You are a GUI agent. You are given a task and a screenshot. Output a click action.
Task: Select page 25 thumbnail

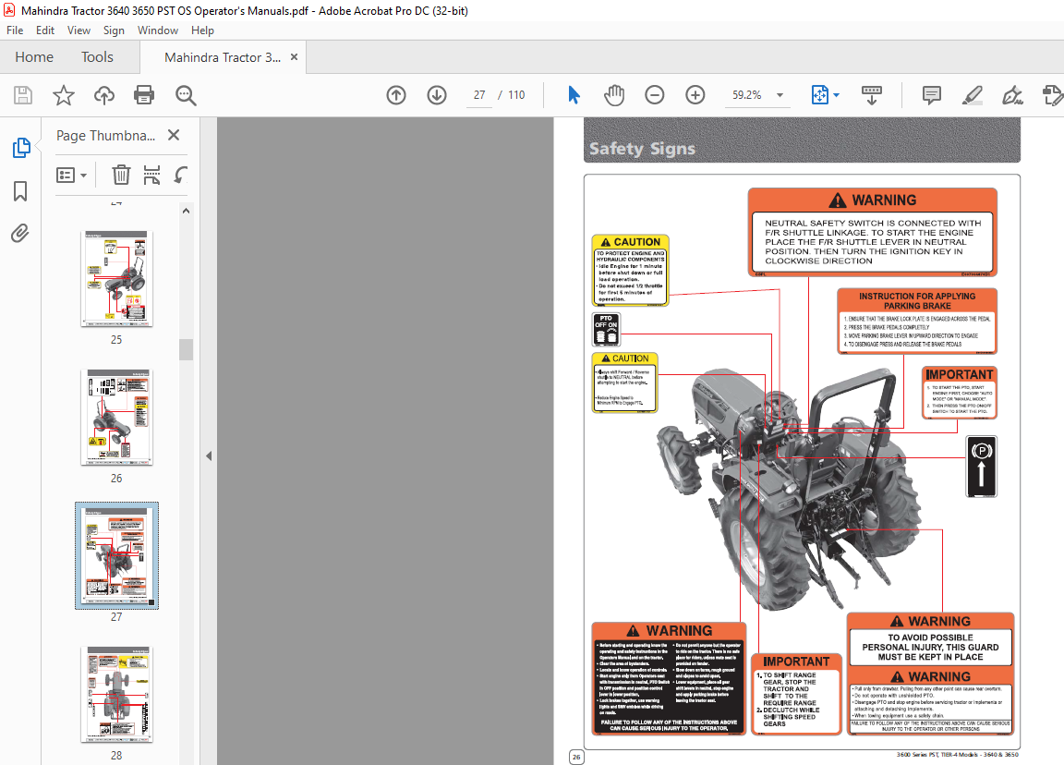tap(116, 279)
